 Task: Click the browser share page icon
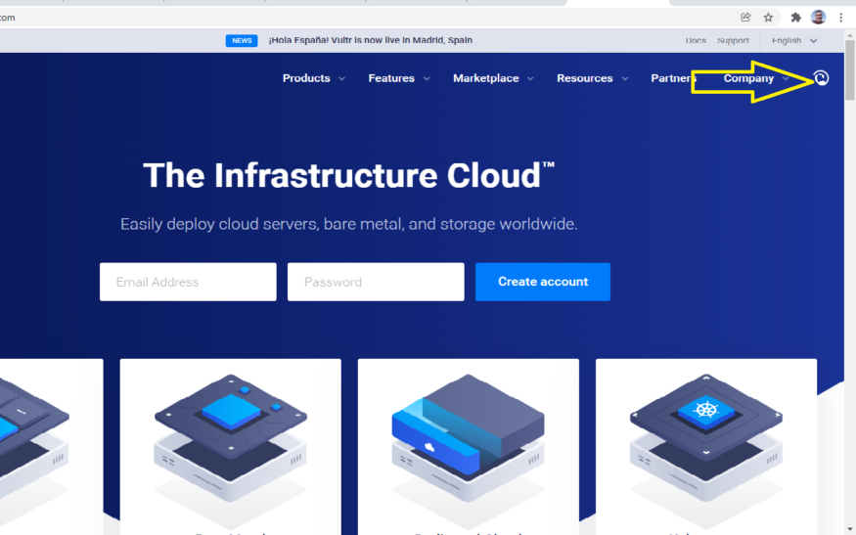(x=745, y=18)
